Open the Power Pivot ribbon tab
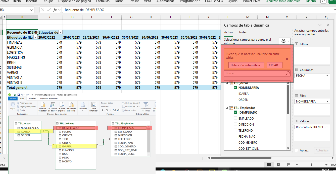This screenshot has height=174, width=336. coord(253,1)
